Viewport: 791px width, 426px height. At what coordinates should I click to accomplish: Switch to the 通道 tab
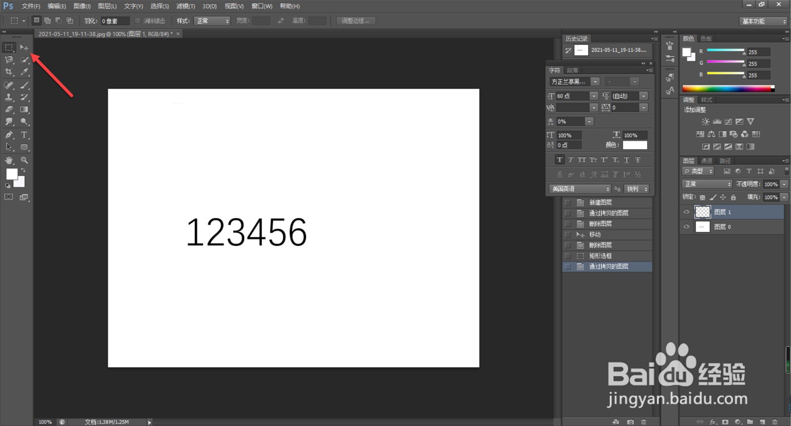point(707,161)
